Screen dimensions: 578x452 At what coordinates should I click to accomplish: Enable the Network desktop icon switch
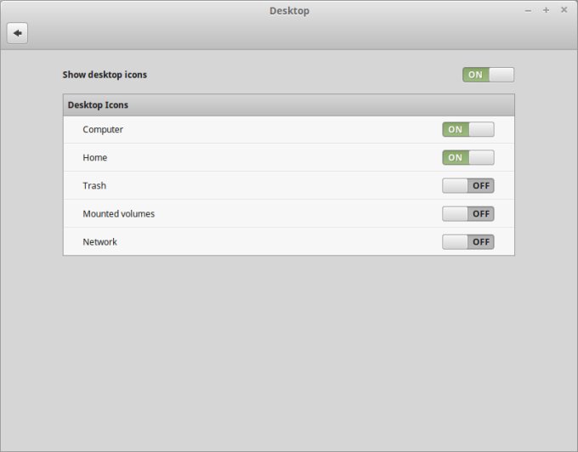click(x=467, y=241)
